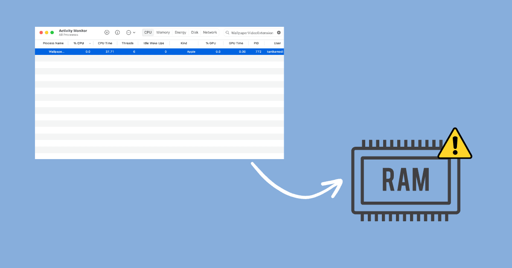Sort by the Process Name column
The image size is (512, 268).
pos(53,43)
